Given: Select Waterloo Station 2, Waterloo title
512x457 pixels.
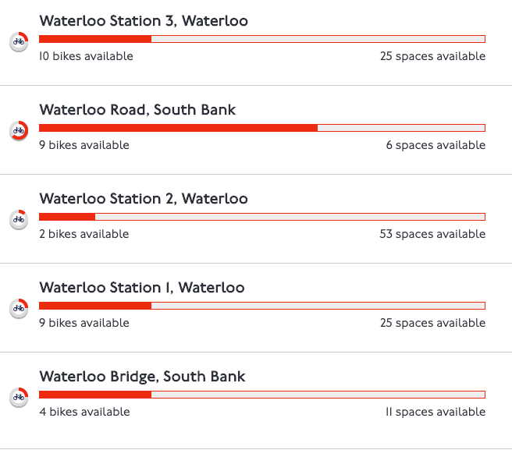Looking at the screenshot, I should click(x=144, y=199).
